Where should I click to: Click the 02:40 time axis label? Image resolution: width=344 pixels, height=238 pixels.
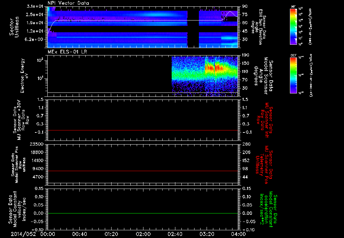click(x=175, y=234)
